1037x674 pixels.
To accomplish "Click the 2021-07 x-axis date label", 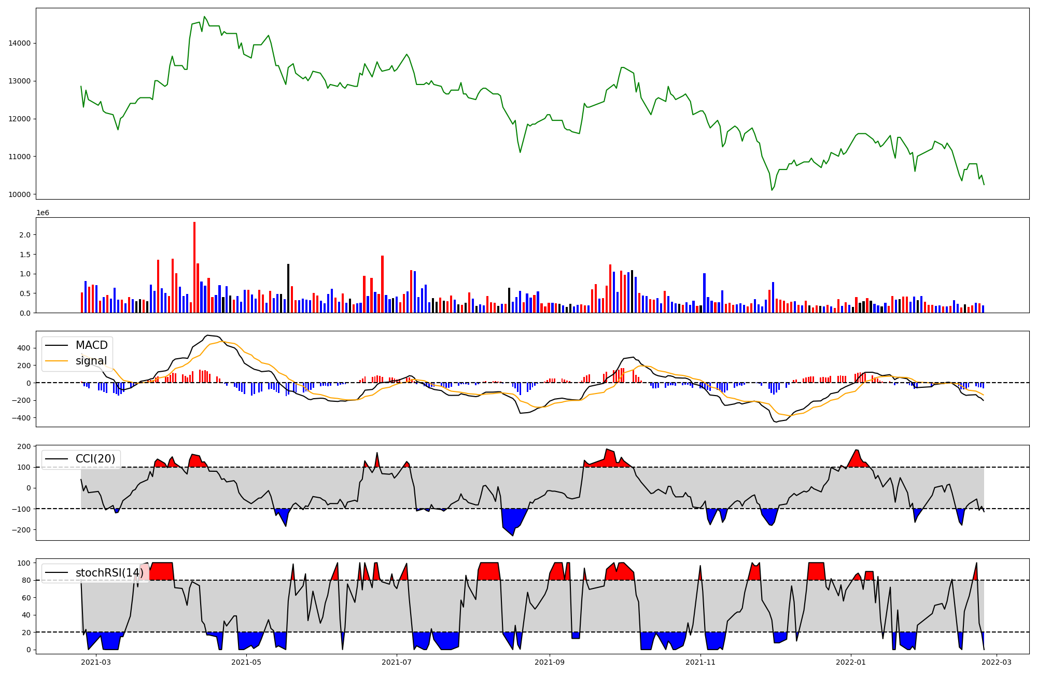I will (x=397, y=662).
